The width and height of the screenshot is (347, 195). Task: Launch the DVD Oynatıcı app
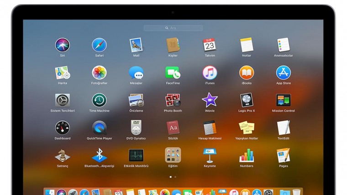click(136, 128)
